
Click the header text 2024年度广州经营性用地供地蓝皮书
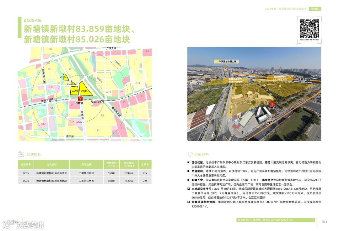click(x=286, y=9)
